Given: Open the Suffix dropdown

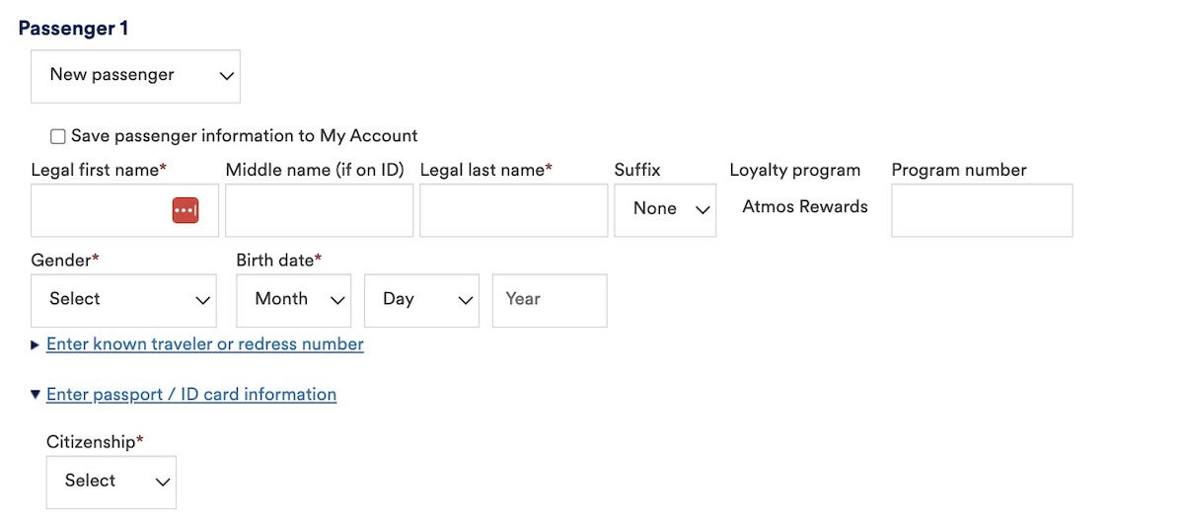Looking at the screenshot, I should point(664,209).
